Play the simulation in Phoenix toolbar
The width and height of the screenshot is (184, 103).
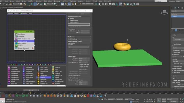(31, 96)
